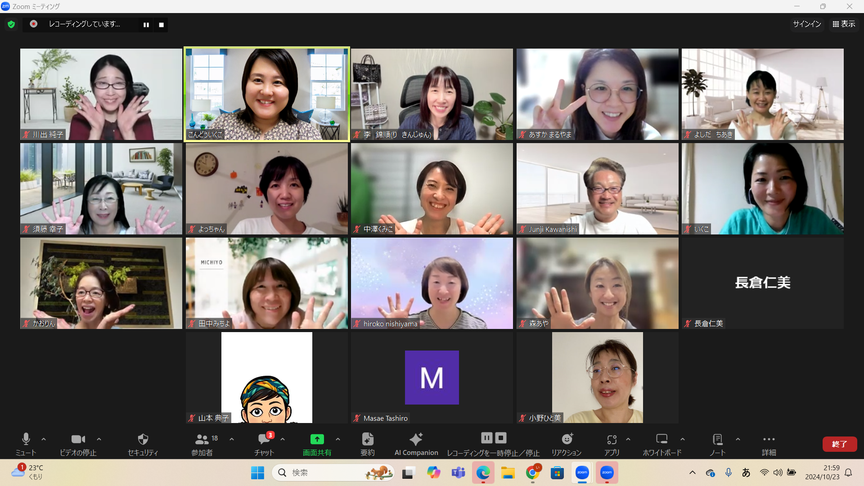Click the taskbar search box (検索)
Image resolution: width=864 pixels, height=486 pixels.
point(333,472)
